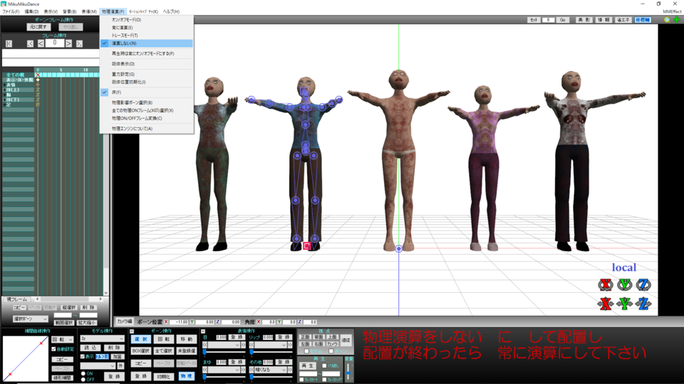Select 常に演算(E) menu item
Screen dimensions: 684x384
tap(147, 28)
